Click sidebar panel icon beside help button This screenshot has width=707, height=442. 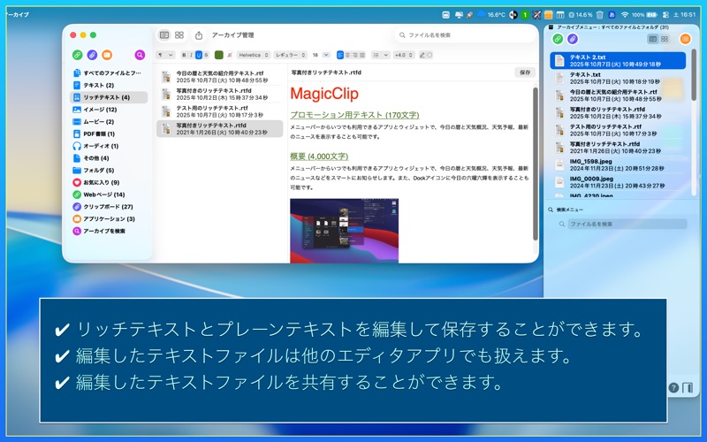(x=688, y=388)
